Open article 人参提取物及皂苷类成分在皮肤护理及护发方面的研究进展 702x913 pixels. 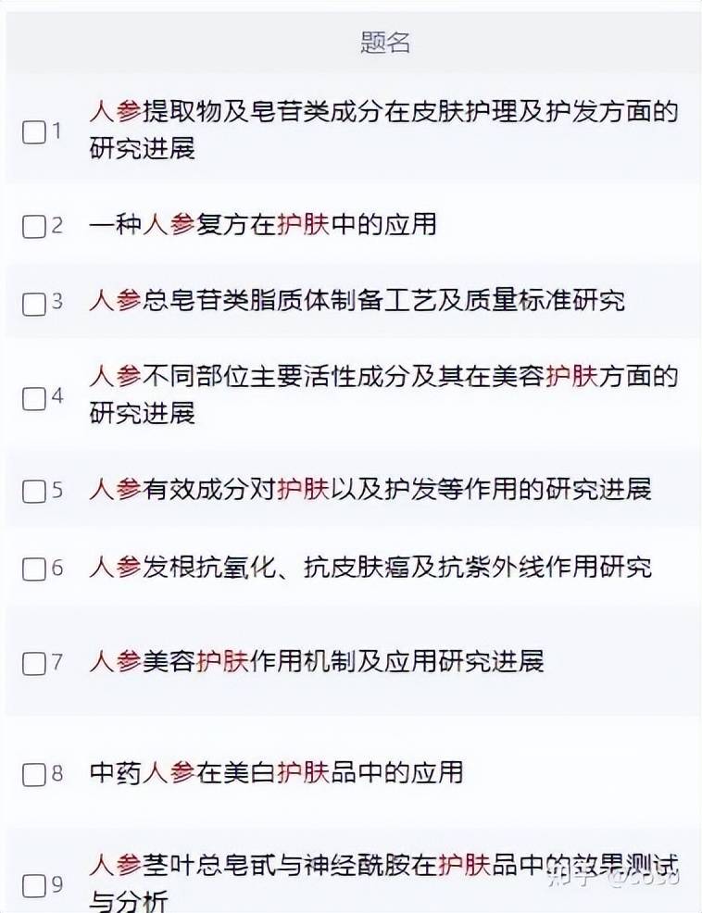point(384,130)
